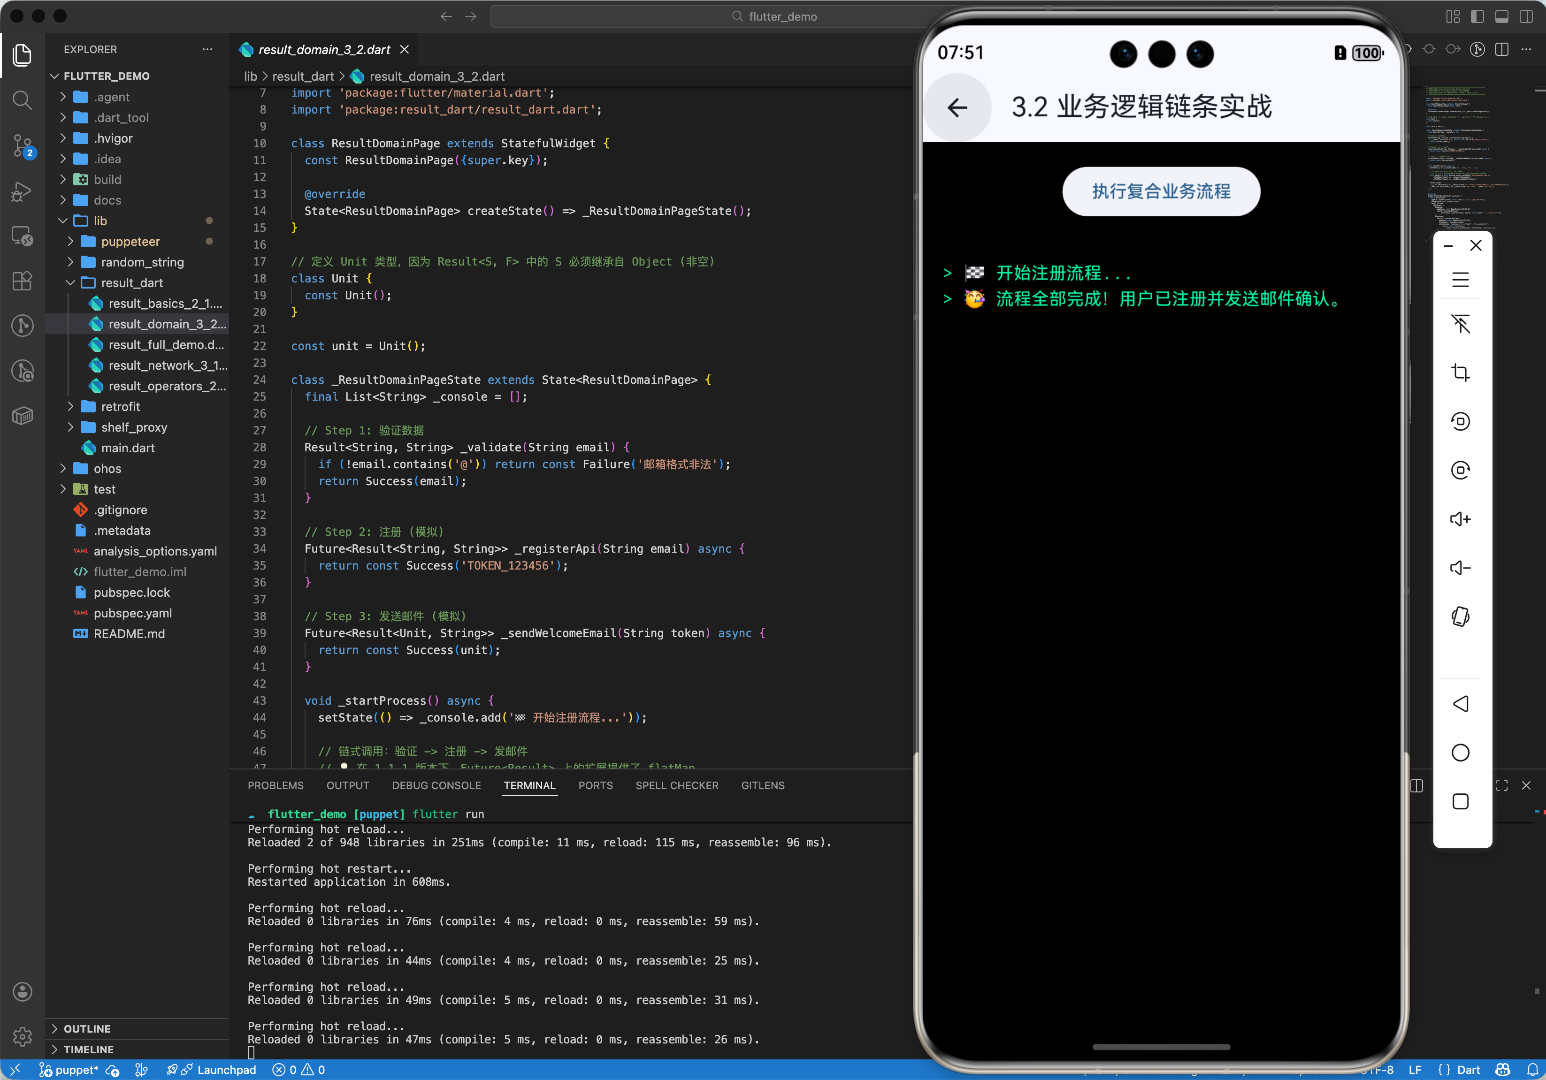The image size is (1546, 1080).
Task: Open the Extensions view icon
Action: tap(22, 281)
